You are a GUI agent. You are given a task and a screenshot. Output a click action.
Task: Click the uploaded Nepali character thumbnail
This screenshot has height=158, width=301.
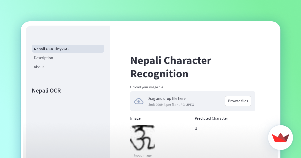click(142, 138)
